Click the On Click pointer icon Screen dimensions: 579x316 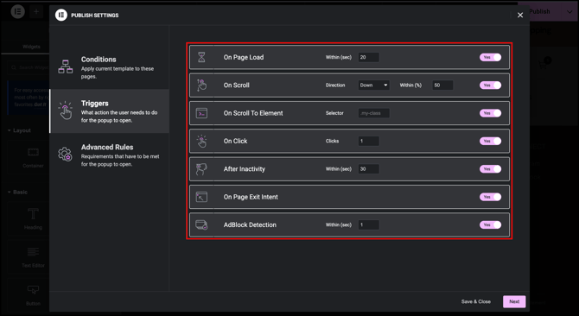(201, 141)
